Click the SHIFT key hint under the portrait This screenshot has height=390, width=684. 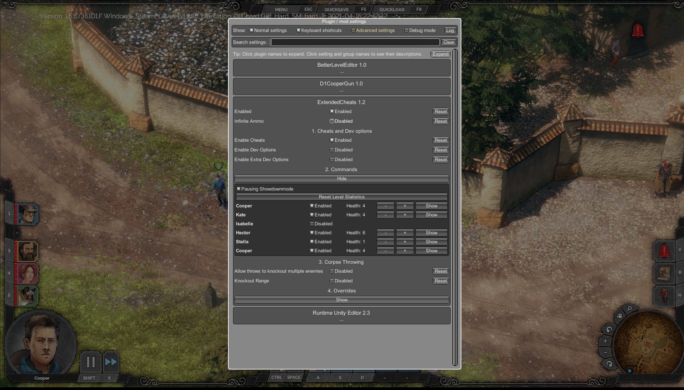click(89, 378)
